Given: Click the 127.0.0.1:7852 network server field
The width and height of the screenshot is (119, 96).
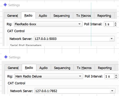Looking at the screenshot, I should click(72, 91).
